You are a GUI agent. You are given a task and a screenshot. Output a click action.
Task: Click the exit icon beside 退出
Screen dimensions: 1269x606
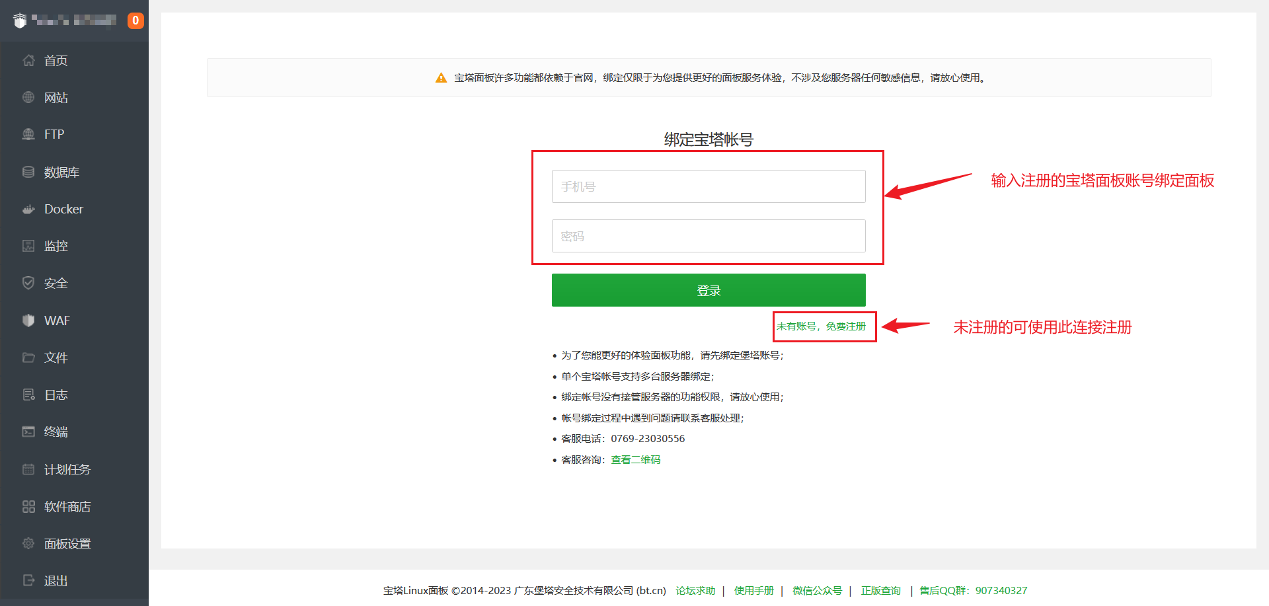coord(28,580)
